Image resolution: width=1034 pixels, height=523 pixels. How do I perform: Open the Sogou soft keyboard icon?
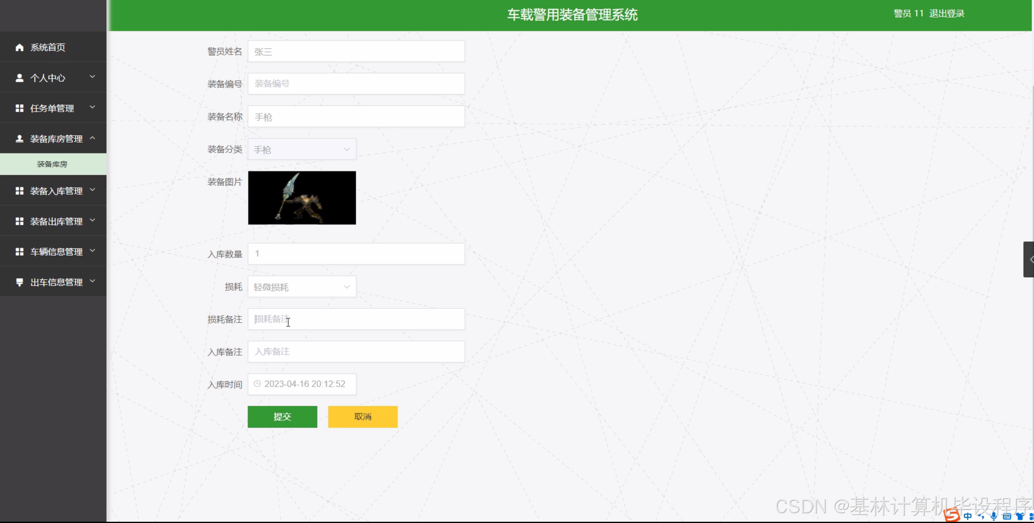[x=1007, y=516]
